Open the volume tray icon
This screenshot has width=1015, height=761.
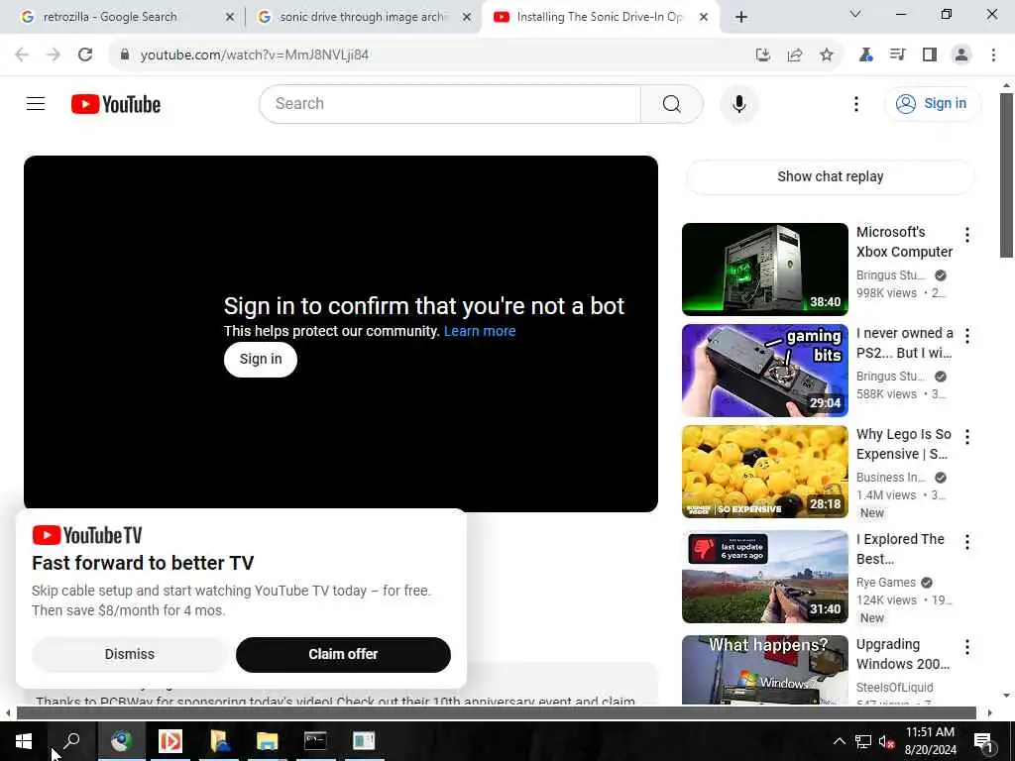pyautogui.click(x=887, y=741)
